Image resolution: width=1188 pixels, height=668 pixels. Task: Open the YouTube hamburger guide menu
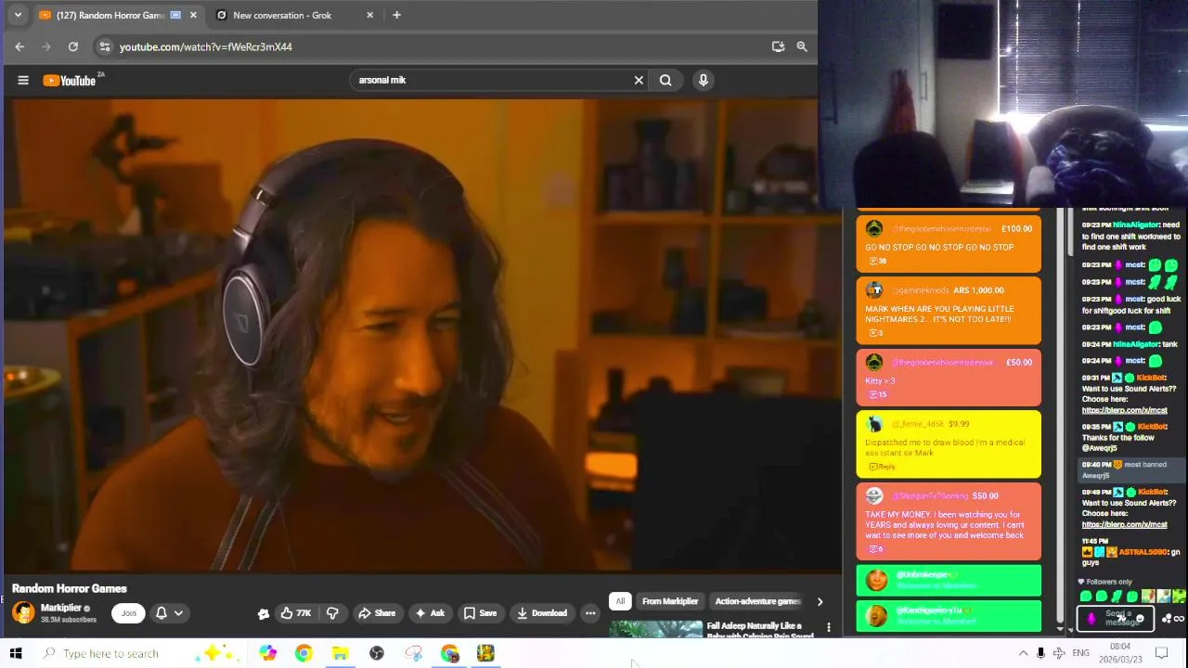pos(23,80)
